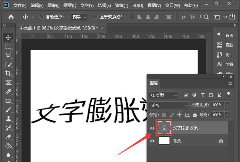Image resolution: width=240 pixels, height=162 pixels.
Task: Toggle visibility of the 背景 layer
Action: tap(152, 141)
